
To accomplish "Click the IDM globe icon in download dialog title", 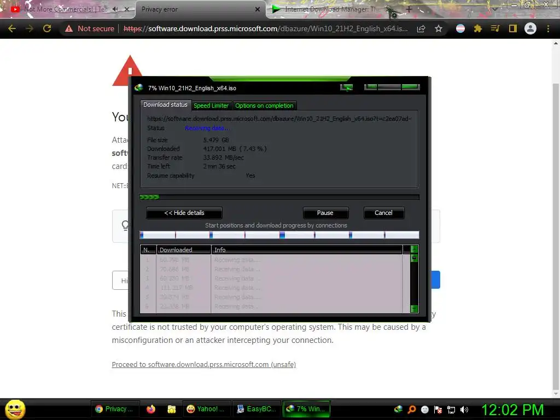I will coord(138,88).
